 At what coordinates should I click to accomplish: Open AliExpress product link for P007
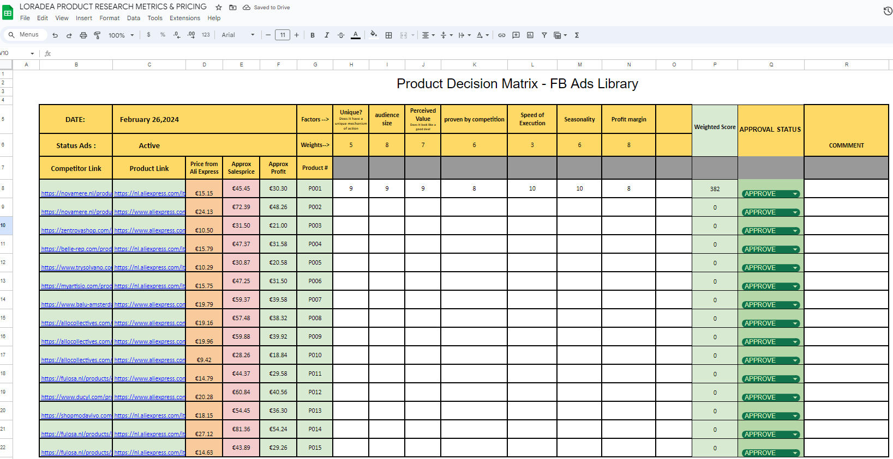tap(150, 304)
